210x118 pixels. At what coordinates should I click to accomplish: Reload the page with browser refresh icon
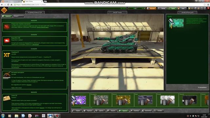click(x=8, y=5)
